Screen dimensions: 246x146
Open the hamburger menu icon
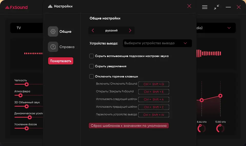tap(204, 7)
